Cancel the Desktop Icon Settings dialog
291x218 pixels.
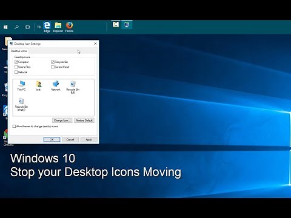[x=70, y=139]
